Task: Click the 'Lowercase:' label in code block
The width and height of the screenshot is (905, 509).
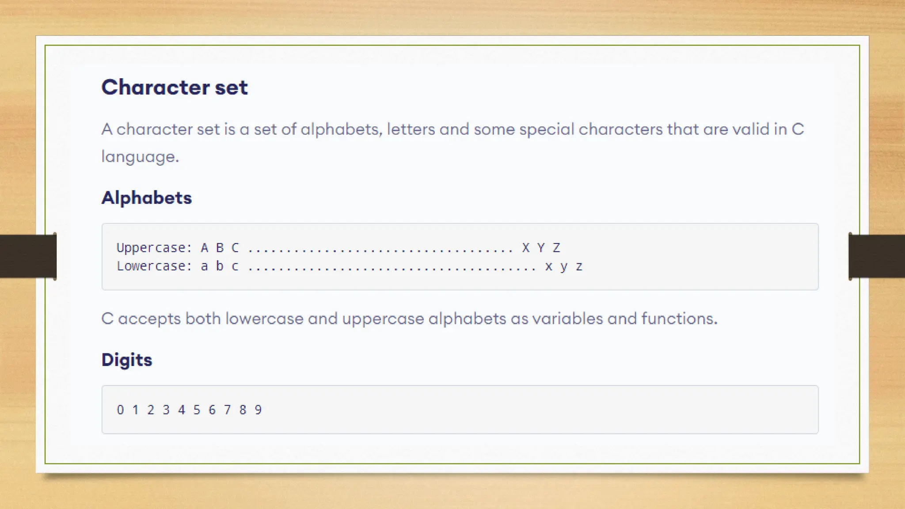Action: point(154,266)
